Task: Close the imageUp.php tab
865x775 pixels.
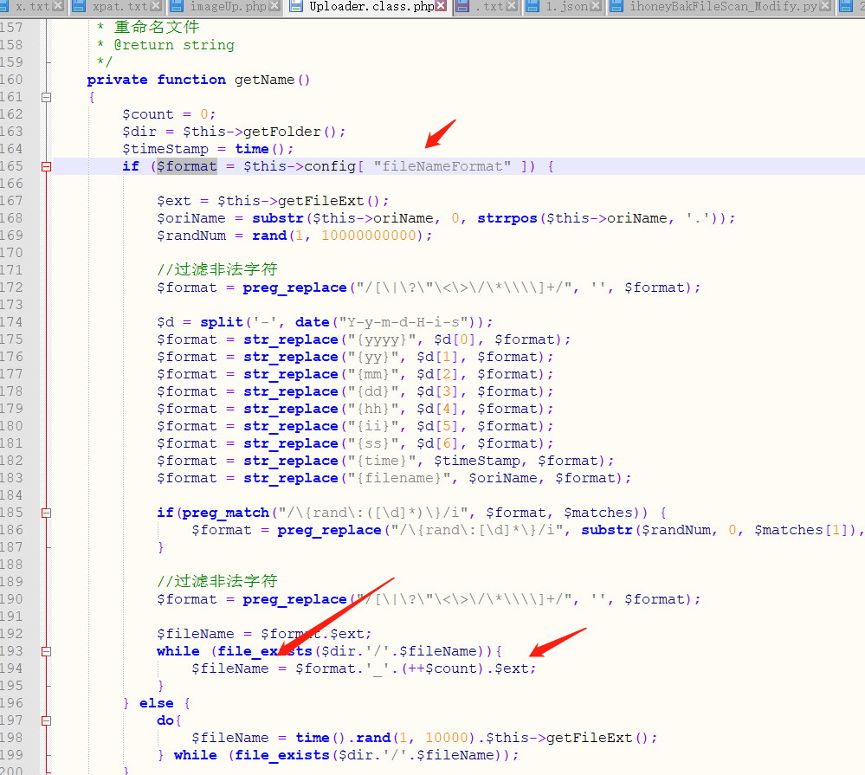Action: [274, 7]
